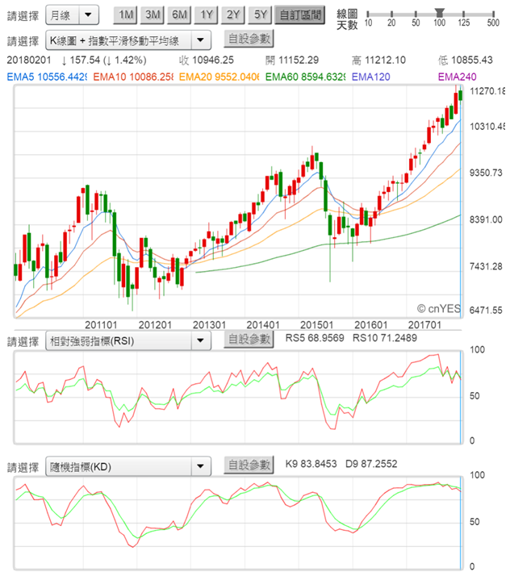Expand the K線圖 + 指數平滑移動平均線 dropdown

pyautogui.click(x=128, y=40)
